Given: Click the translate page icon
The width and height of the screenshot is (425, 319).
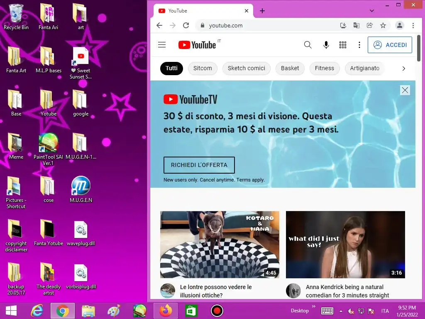Looking at the screenshot, I should coord(357,25).
